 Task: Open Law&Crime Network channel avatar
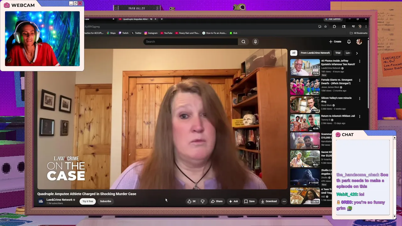tap(41, 201)
